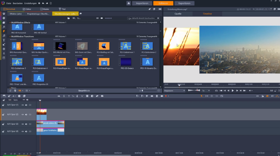Open the Datei menu
Image resolution: width=280 pixels, height=156 pixels.
click(x=8, y=3)
